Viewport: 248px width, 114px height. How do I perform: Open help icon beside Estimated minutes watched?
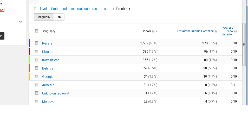click(216, 31)
